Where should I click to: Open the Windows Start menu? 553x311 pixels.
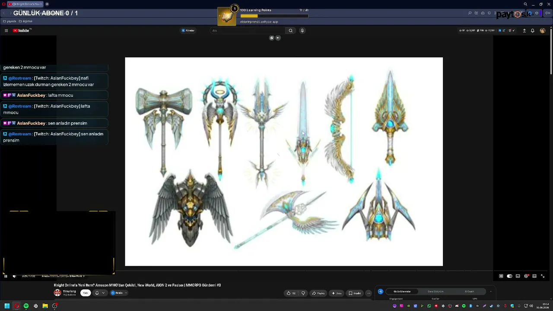click(7, 306)
